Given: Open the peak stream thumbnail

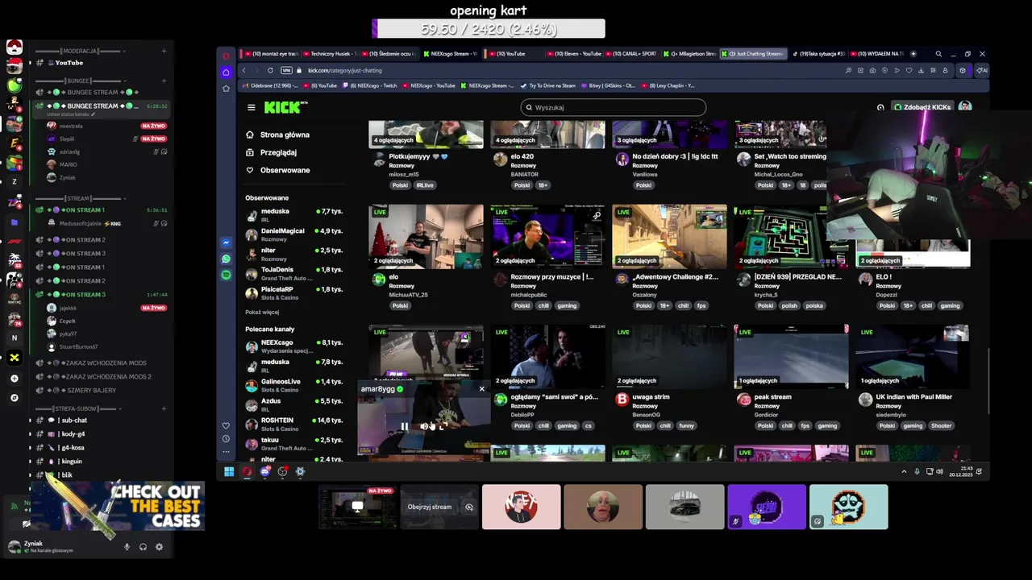Looking at the screenshot, I should pos(791,356).
